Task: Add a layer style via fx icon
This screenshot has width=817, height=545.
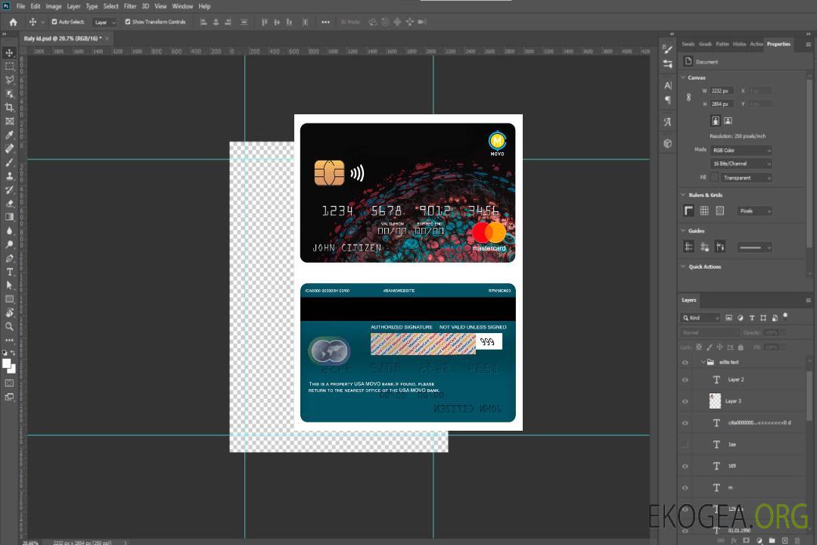Action: [733, 540]
